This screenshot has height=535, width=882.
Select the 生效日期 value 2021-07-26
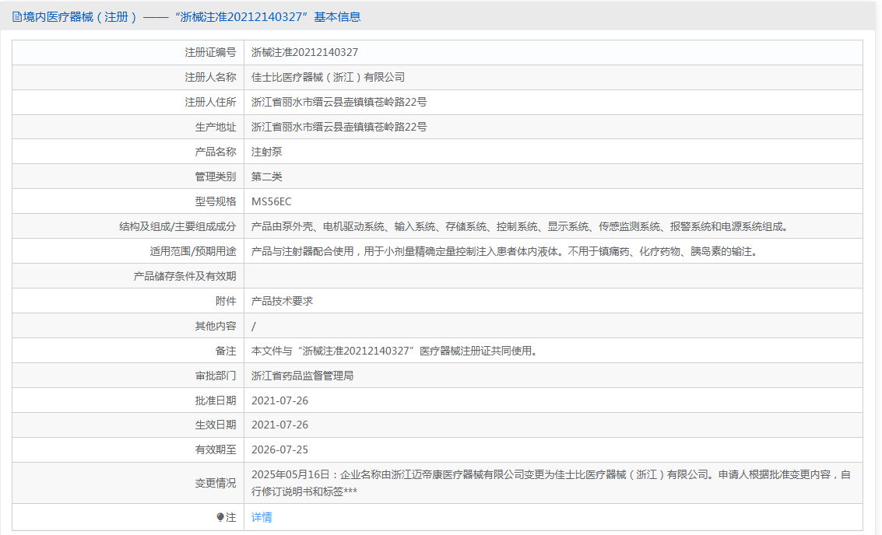279,425
